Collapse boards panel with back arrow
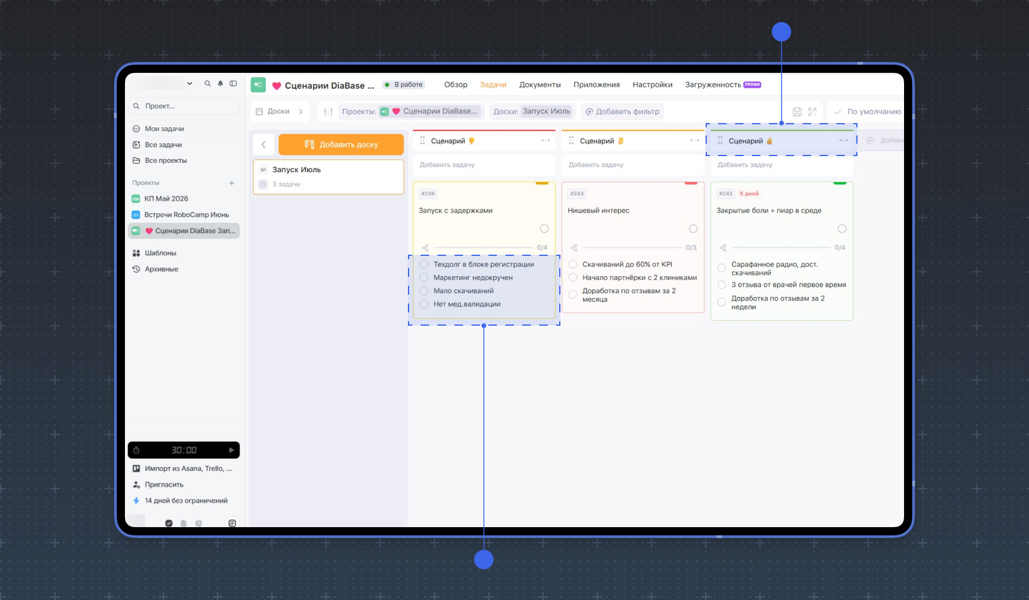Screen dimensions: 1029x600 click(x=263, y=144)
